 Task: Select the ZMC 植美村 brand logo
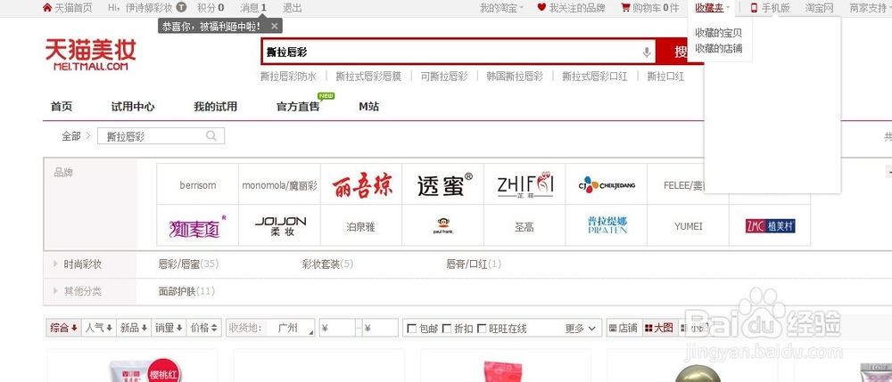[771, 226]
